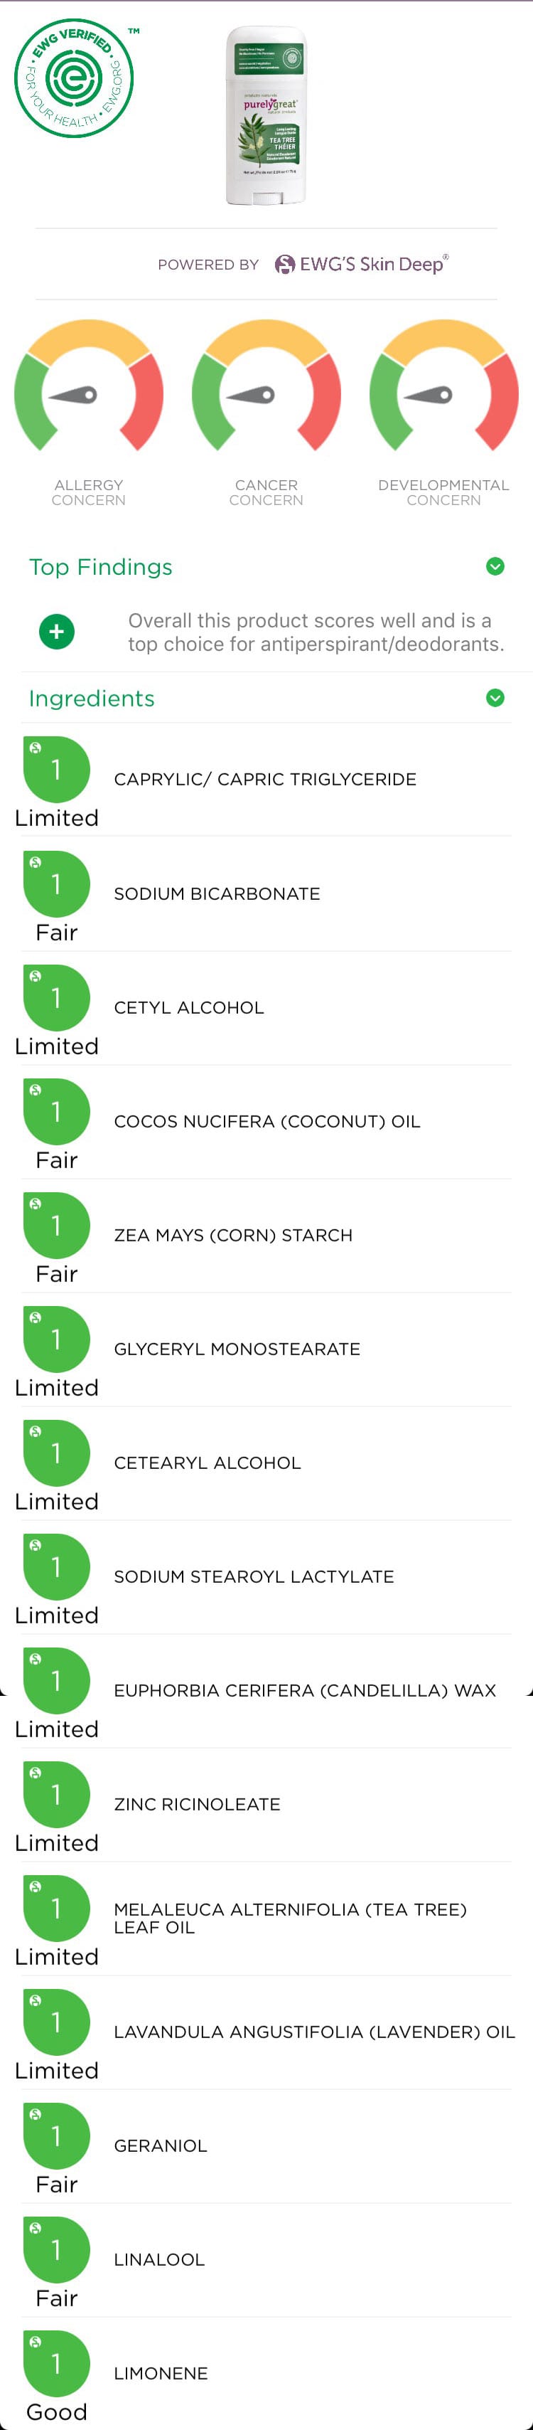Click the score badge next to Zinc Ricinoleate
Viewport: 533px width, 2430px height.
click(x=57, y=1794)
